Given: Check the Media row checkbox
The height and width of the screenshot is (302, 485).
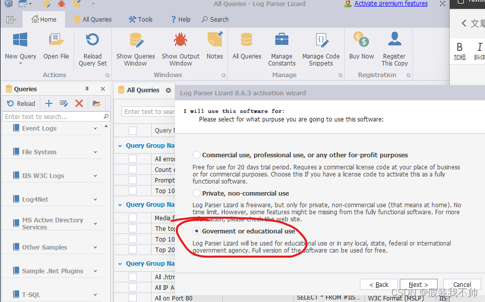Looking at the screenshot, I should pos(133,218).
